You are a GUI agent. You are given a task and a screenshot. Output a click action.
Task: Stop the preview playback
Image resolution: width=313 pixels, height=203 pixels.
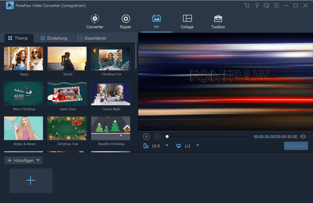[x=157, y=136]
